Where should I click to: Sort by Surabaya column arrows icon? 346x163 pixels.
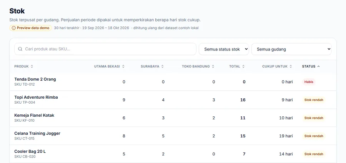[x=162, y=66]
